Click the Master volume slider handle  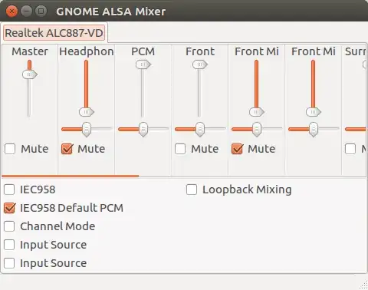click(x=30, y=74)
